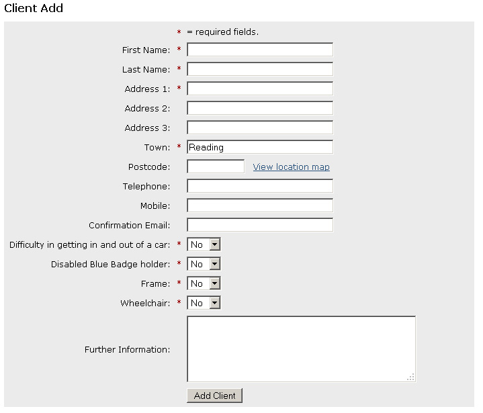
Task: Open the car difficulty dropdown
Action: coord(204,244)
